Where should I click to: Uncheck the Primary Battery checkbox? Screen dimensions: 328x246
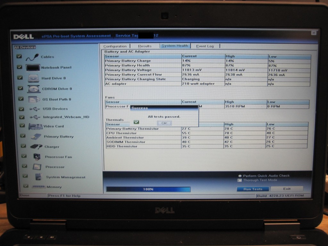(x=23, y=136)
